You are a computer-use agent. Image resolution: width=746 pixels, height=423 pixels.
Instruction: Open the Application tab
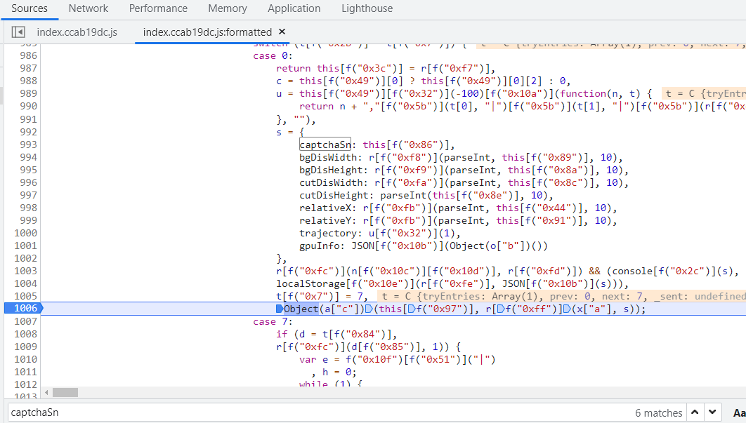tap(294, 8)
